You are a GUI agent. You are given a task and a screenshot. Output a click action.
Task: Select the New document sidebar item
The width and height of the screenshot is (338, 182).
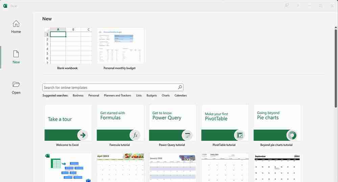16,57
